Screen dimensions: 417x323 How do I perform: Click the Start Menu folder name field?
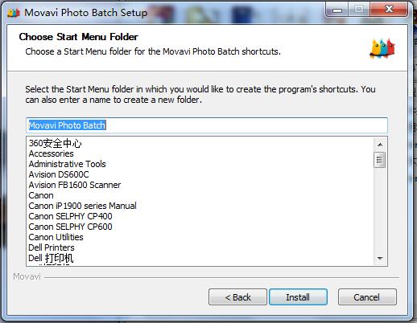click(x=207, y=125)
